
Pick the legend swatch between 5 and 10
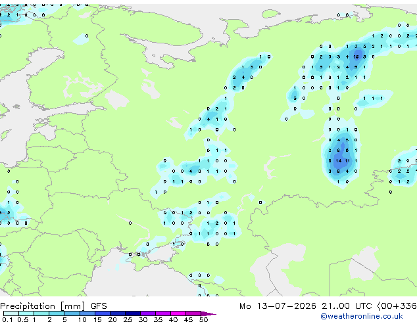[72, 313]
